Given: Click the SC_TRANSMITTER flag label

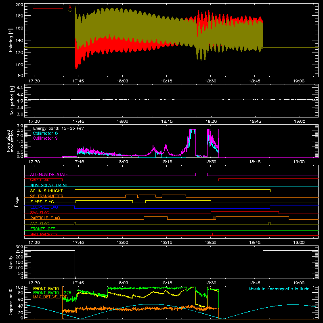Looking at the screenshot, I should pyautogui.click(x=47, y=196).
